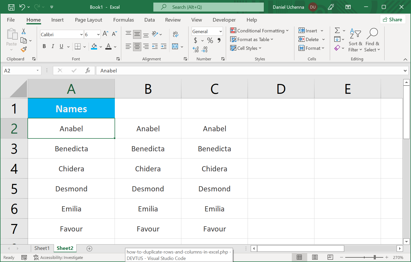Apply Percent Style number format
This screenshot has width=411, height=262.
coord(210,40)
